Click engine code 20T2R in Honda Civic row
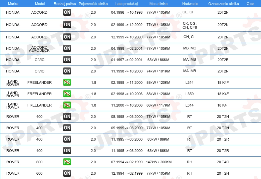This screenshot has height=179, width=261. 223,60
